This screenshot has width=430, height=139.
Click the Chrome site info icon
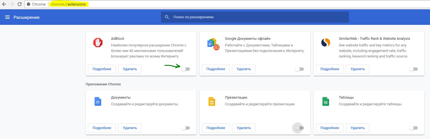point(28,4)
